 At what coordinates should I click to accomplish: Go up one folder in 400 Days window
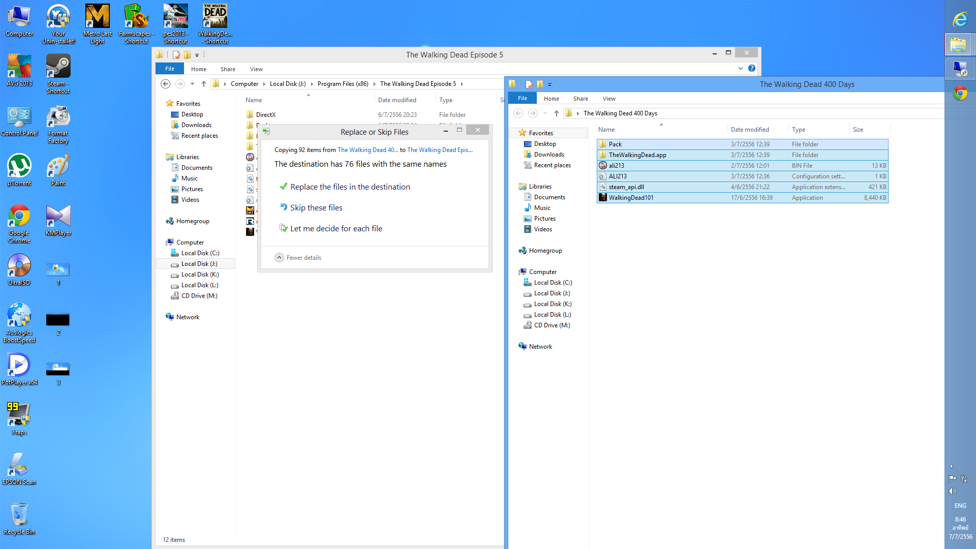[557, 113]
